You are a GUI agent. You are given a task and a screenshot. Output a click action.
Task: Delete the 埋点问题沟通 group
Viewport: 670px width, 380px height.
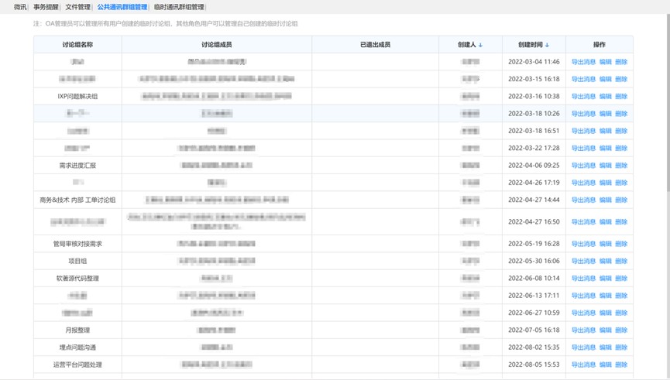[x=621, y=347]
